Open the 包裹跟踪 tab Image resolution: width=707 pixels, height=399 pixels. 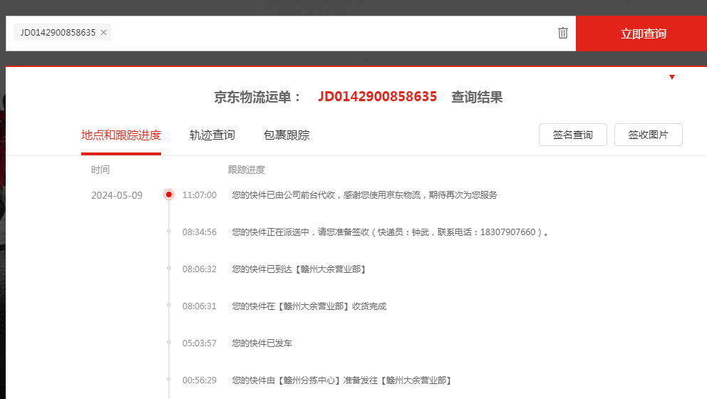pos(287,135)
